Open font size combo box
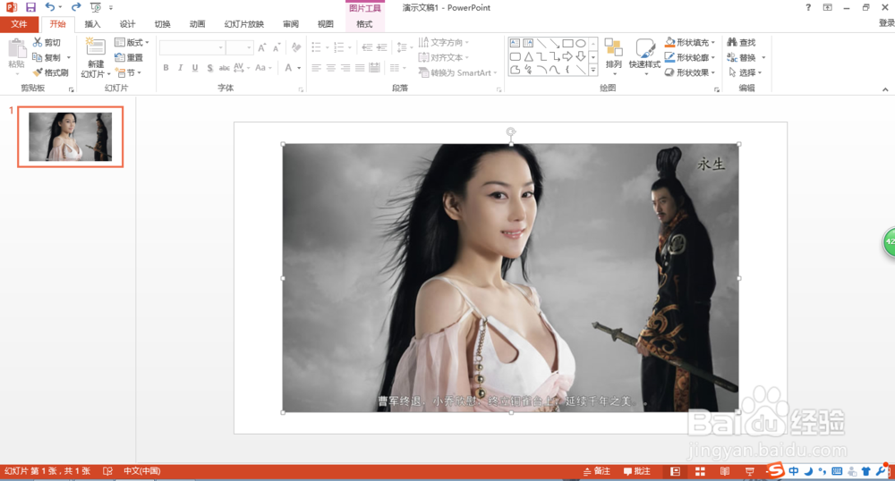 [x=240, y=48]
